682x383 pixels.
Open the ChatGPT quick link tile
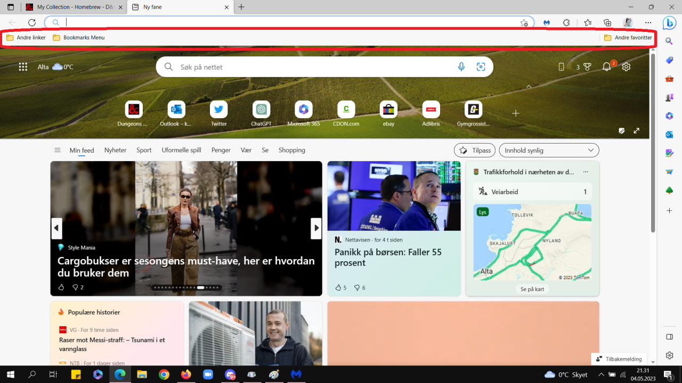pyautogui.click(x=261, y=110)
